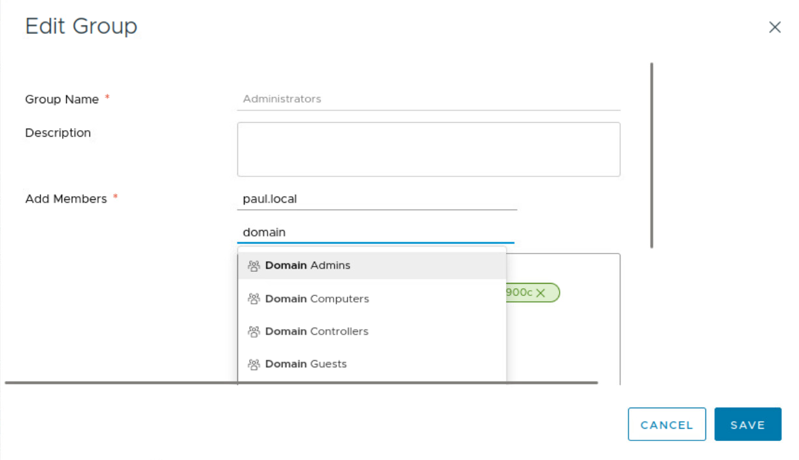The height and width of the screenshot is (460, 799).
Task: Open the paul.local domain dropdown
Action: (376, 199)
